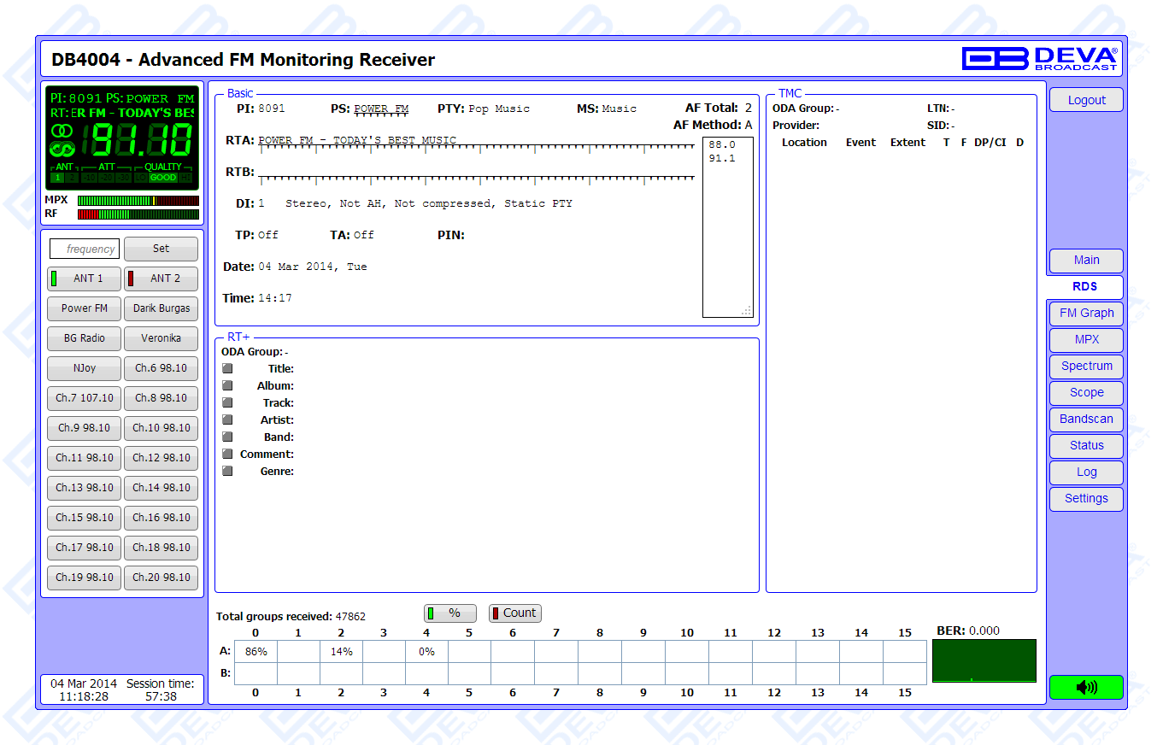This screenshot has height=745, width=1163.
Task: Click the BER green graph display
Action: tap(984, 661)
